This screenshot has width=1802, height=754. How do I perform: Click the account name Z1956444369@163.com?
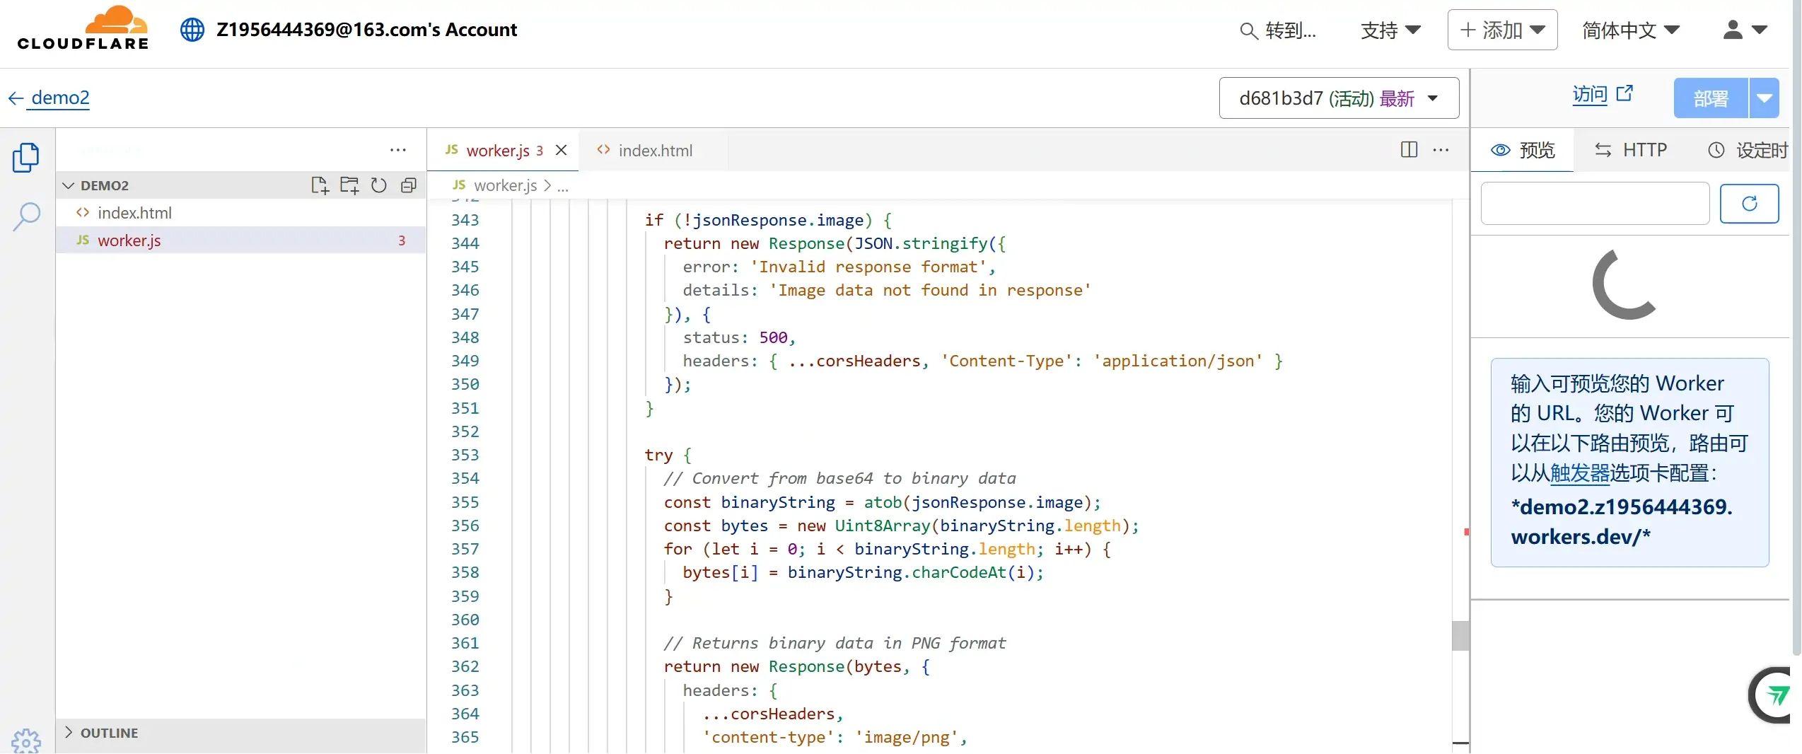tap(366, 30)
